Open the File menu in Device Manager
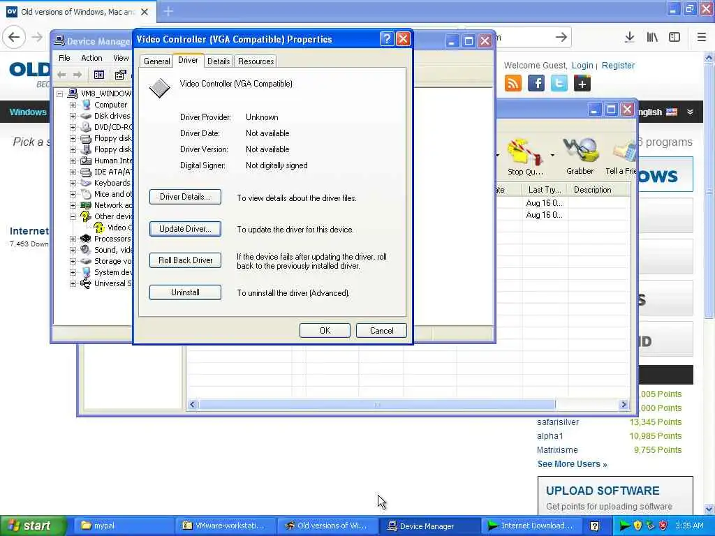Screen dimensions: 715x536 click(64, 58)
